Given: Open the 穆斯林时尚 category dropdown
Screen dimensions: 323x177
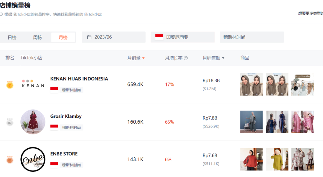Looking at the screenshot, I should click(x=252, y=37).
